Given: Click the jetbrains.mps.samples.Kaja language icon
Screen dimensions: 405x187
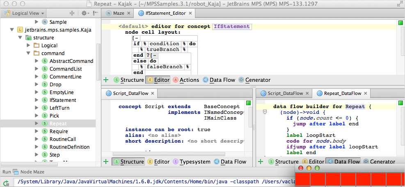Looking at the screenshot, I should click(20, 30).
